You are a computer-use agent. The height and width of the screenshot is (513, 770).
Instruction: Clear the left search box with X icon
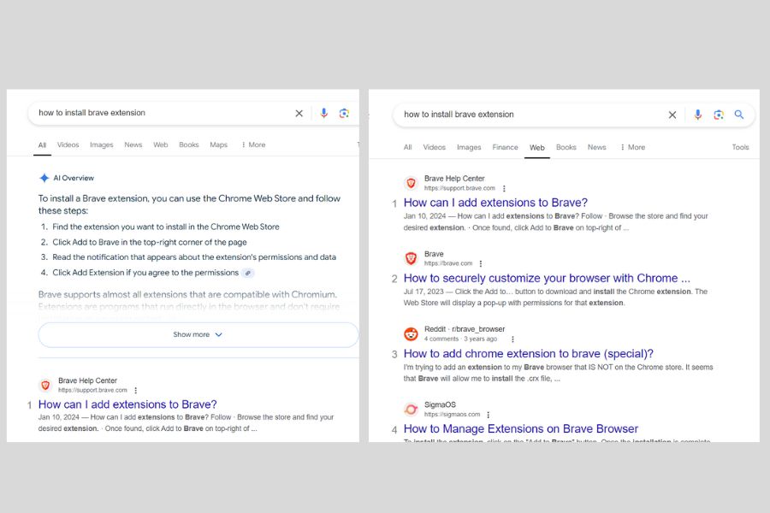click(x=299, y=113)
